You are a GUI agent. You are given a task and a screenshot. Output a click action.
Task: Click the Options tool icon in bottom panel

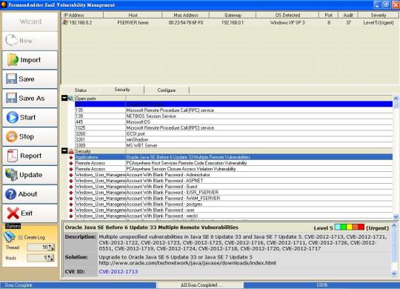pos(10,236)
